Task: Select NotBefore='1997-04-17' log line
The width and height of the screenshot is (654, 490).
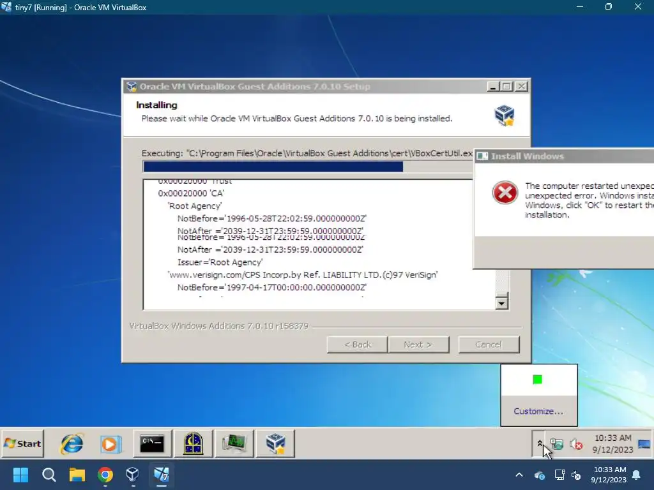Action: click(x=272, y=288)
